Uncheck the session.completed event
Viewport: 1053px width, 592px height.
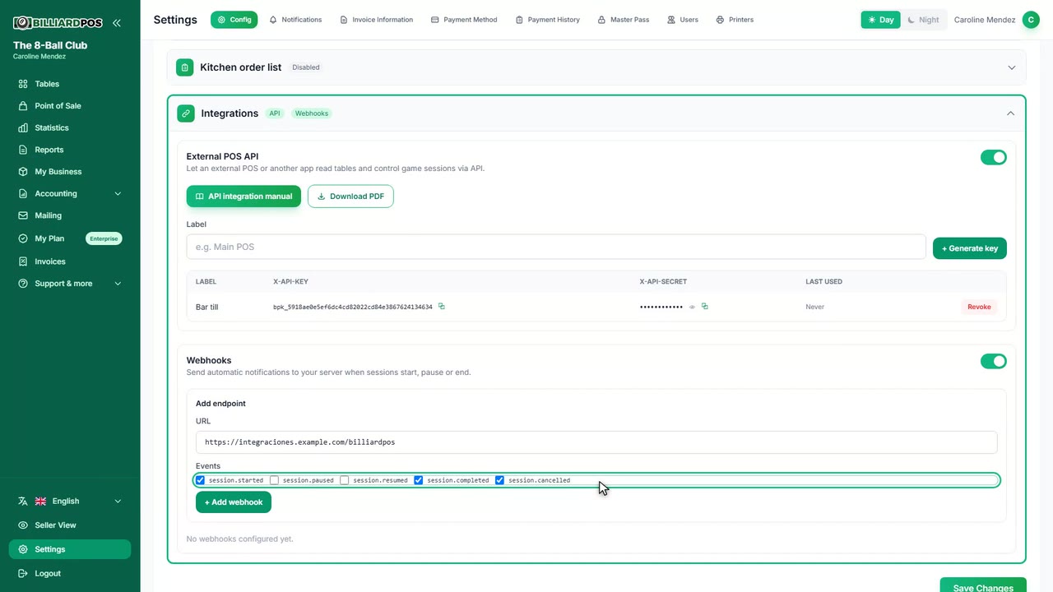pos(419,480)
